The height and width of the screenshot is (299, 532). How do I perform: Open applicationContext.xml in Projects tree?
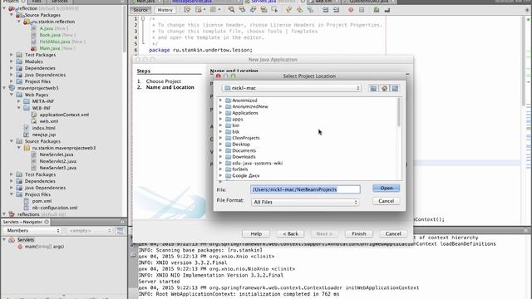tap(64, 115)
